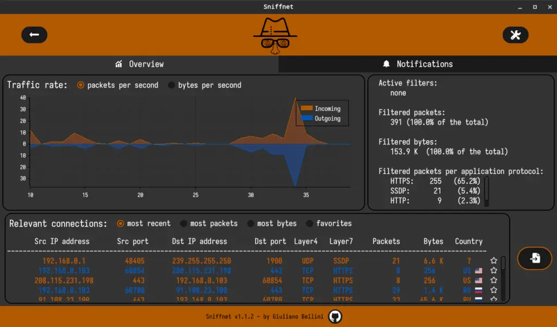Click destination port 1900
The image size is (557, 327).
pos(274,261)
